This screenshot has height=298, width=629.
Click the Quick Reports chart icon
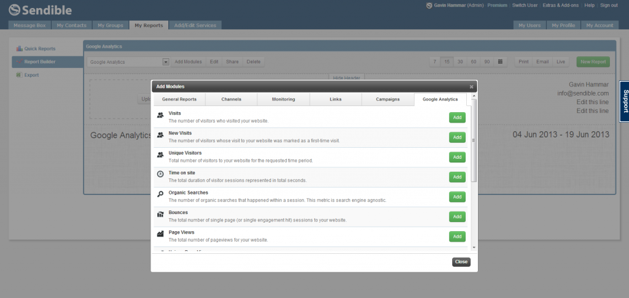tap(19, 48)
